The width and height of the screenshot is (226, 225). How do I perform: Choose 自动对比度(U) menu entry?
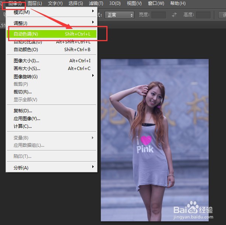[51, 42]
